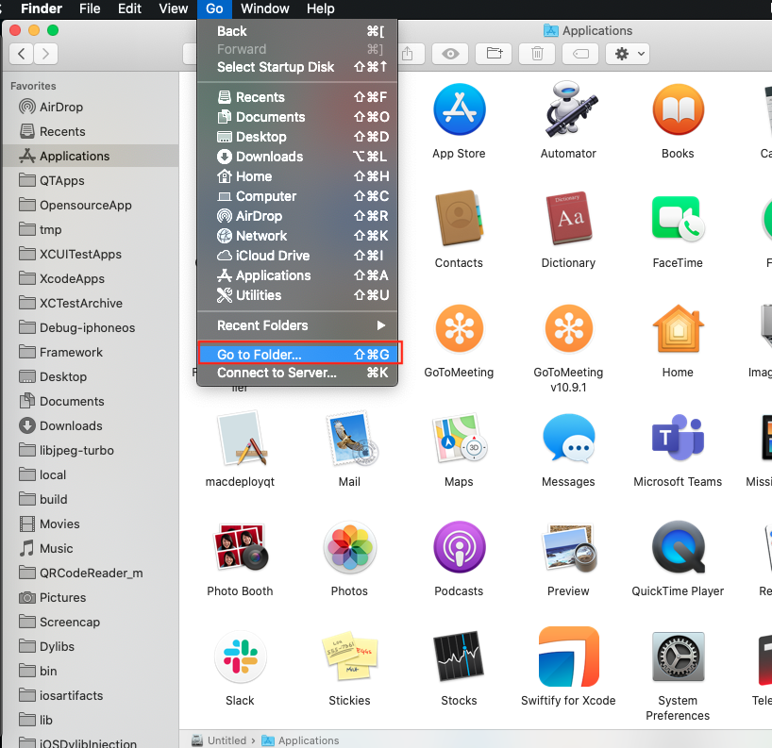Select Utilities in the Go menu
The image size is (772, 748).
(297, 295)
